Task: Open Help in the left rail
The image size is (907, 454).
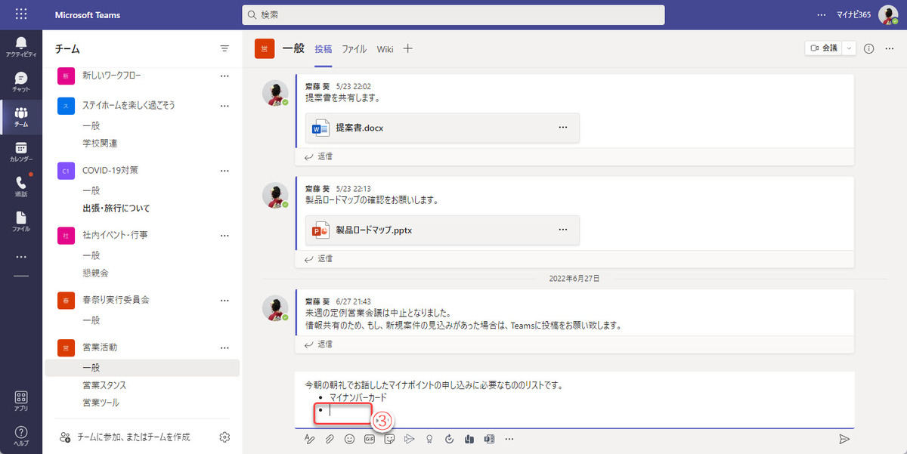Action: [x=21, y=436]
